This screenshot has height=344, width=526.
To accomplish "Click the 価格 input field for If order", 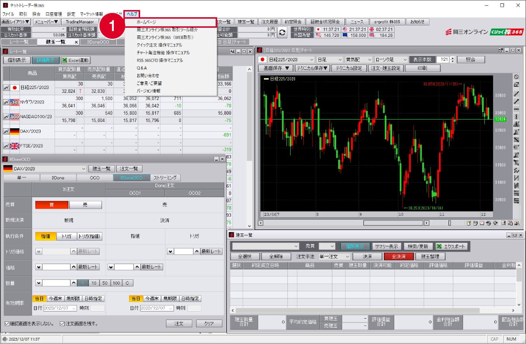I will tap(56, 267).
